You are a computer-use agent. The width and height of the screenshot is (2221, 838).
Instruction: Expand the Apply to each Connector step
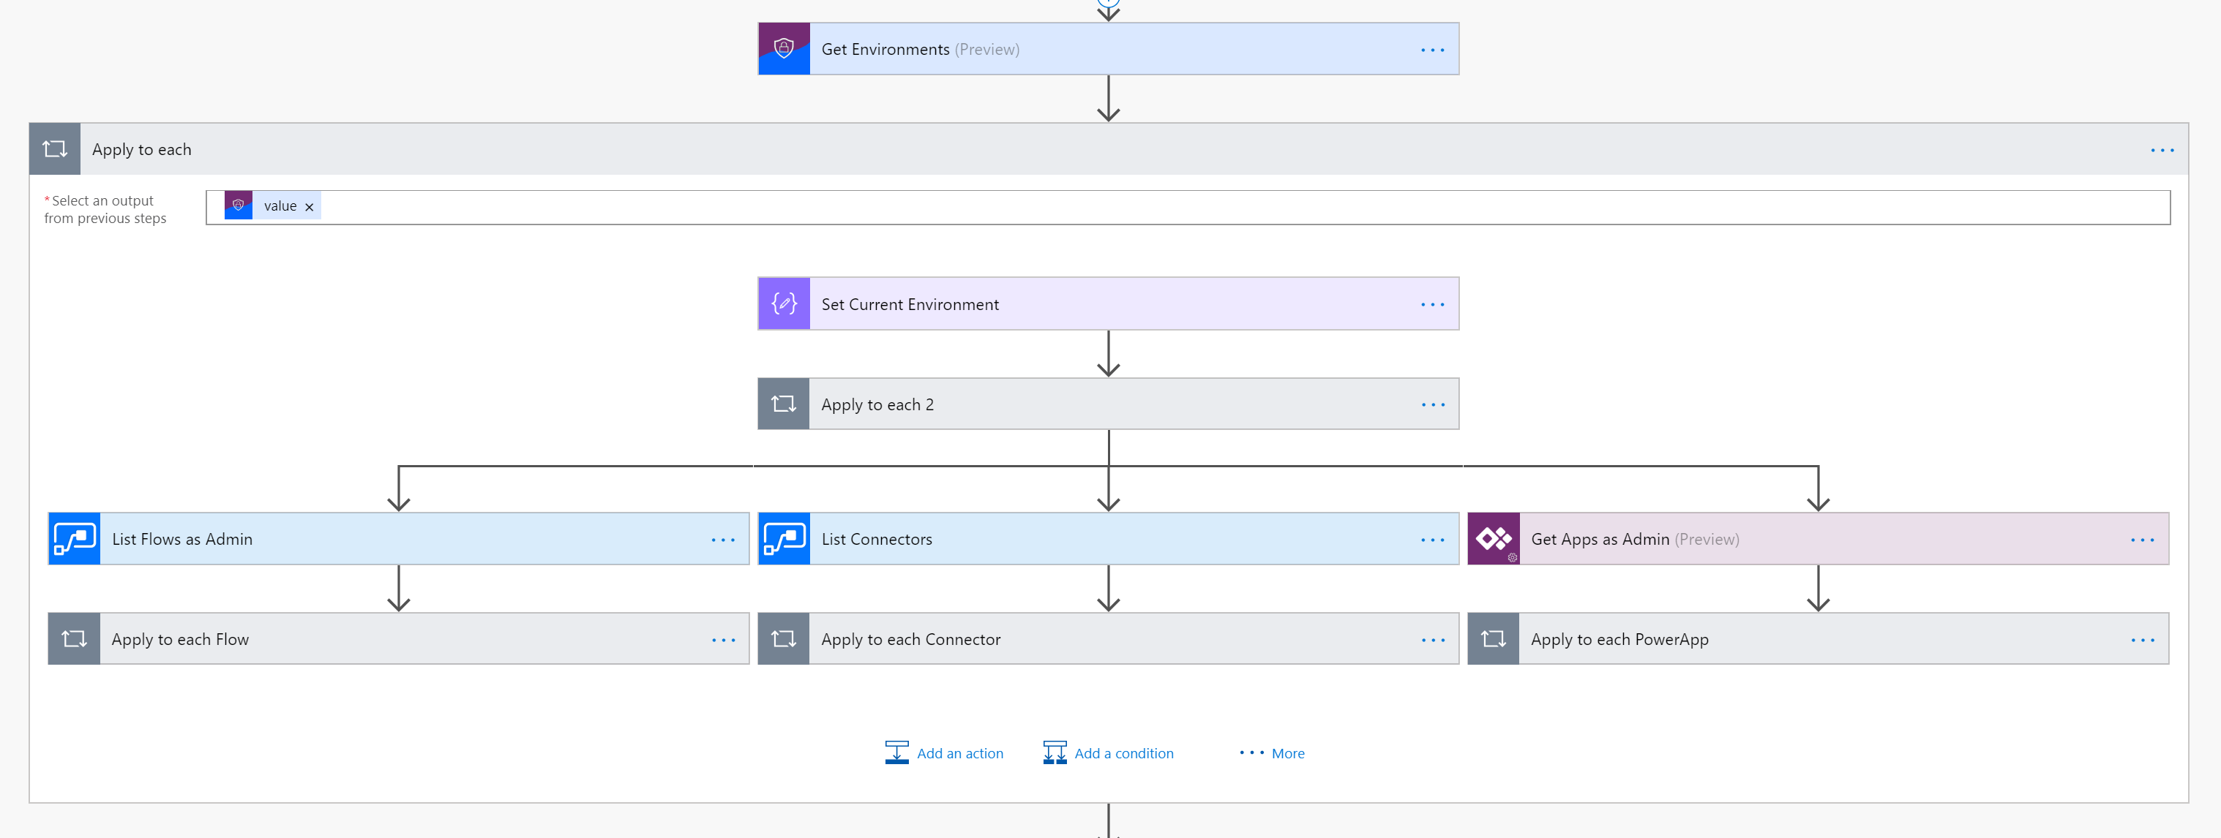click(910, 639)
